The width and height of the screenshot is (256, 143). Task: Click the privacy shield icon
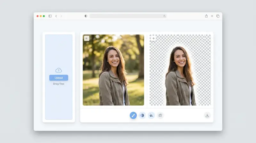(86, 16)
